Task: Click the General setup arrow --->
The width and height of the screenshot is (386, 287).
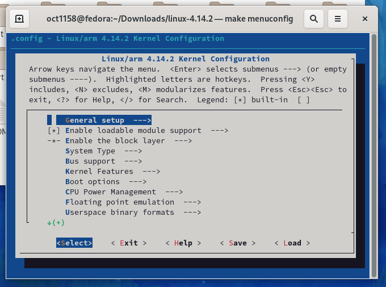Action: [142, 120]
